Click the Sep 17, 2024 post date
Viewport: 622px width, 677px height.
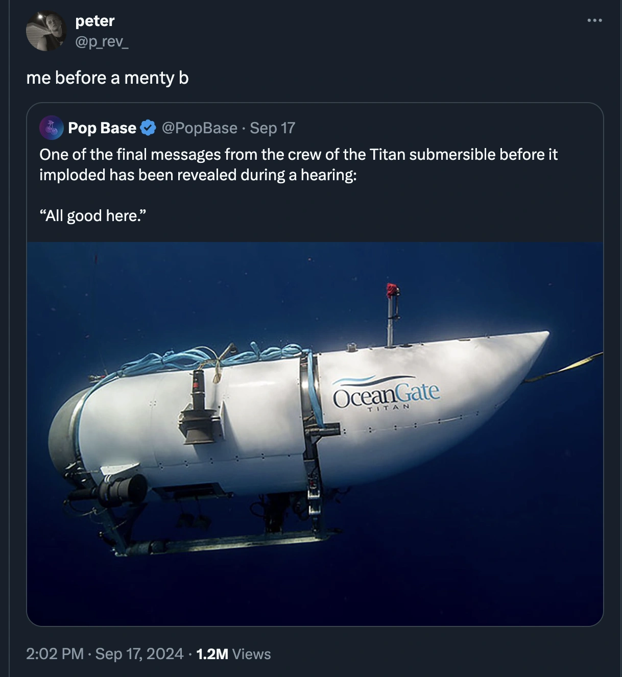(139, 654)
